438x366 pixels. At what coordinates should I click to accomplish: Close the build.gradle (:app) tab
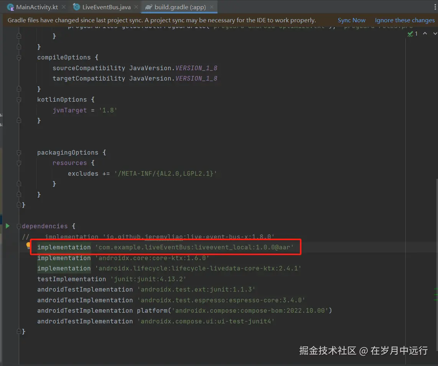(x=211, y=7)
